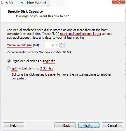Screen dimensions: 126x131
Task: Click the 'Splitting the disk makes it easier' note
Action: point(62,76)
